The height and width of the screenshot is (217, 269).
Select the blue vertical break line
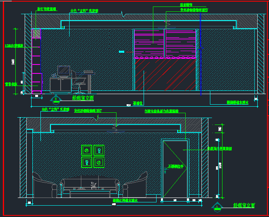201,54
